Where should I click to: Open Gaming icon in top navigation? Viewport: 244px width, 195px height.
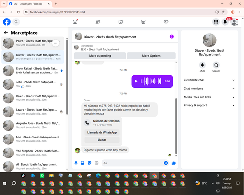click(x=166, y=22)
